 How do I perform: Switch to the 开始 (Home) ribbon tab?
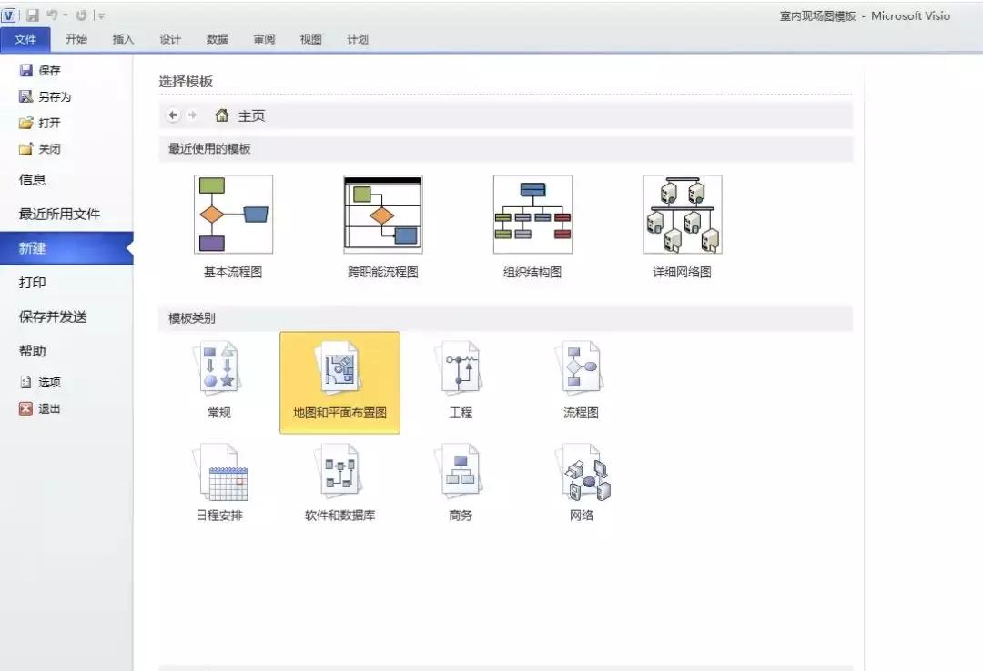76,39
